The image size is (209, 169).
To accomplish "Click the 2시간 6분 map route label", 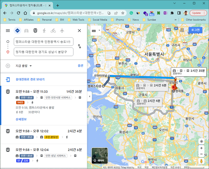I will [151, 87].
